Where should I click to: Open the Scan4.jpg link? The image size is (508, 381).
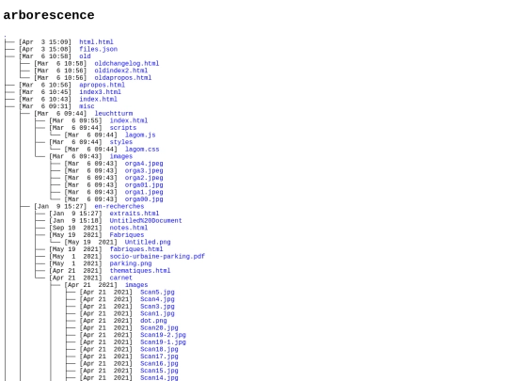pyautogui.click(x=157, y=299)
